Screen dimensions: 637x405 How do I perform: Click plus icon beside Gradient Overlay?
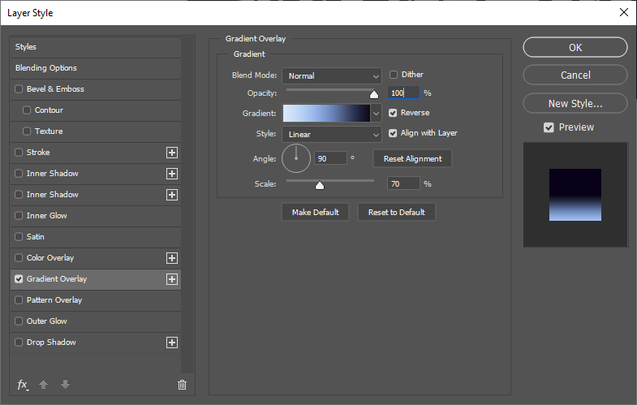tap(171, 279)
